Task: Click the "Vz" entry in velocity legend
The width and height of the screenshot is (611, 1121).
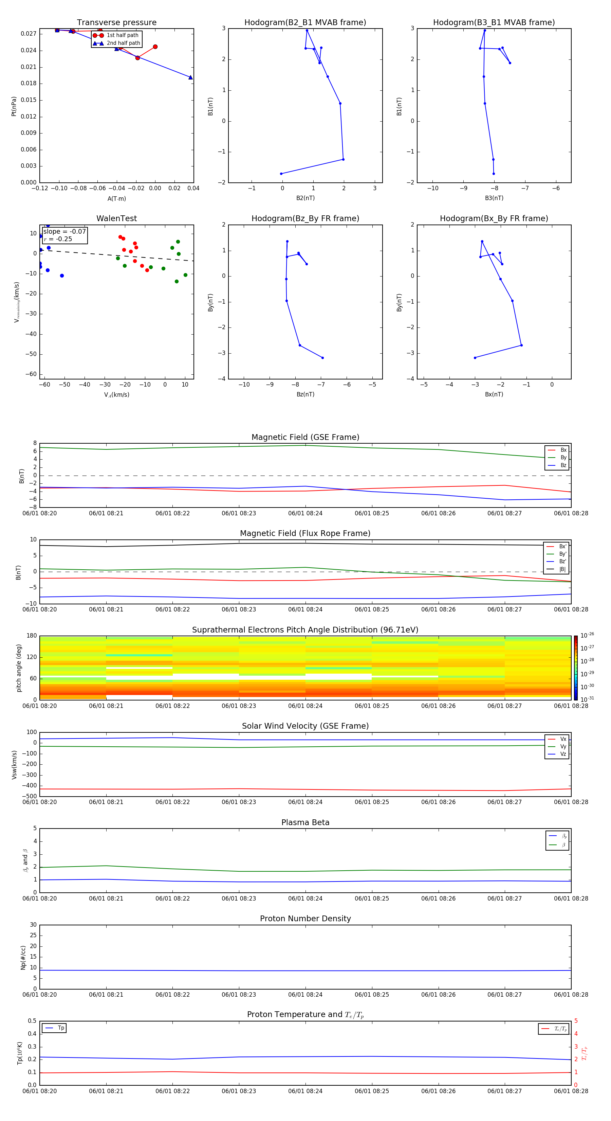Action: (x=557, y=754)
